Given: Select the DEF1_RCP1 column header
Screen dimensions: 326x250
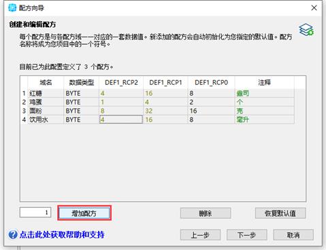Looking at the screenshot, I should [x=165, y=82].
